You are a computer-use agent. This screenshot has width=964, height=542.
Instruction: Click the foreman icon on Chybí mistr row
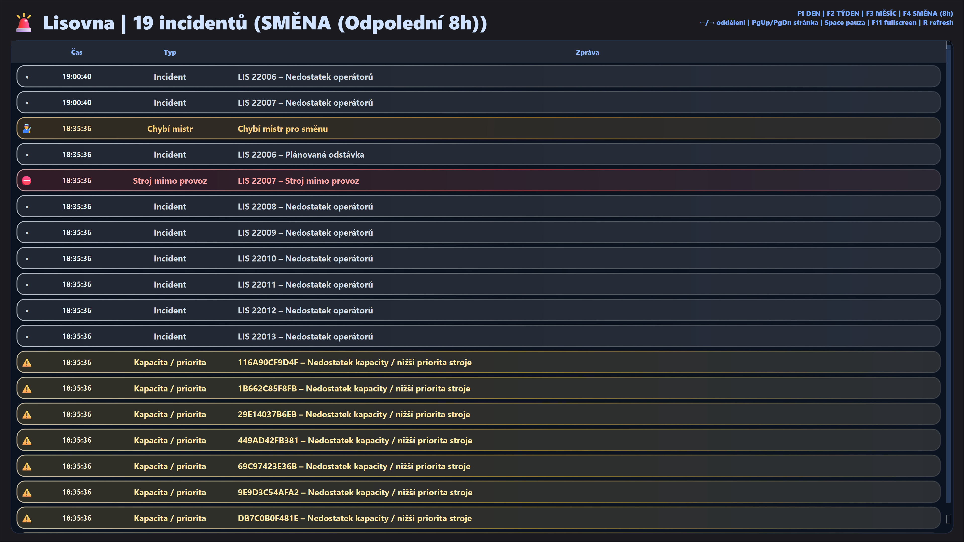point(27,129)
